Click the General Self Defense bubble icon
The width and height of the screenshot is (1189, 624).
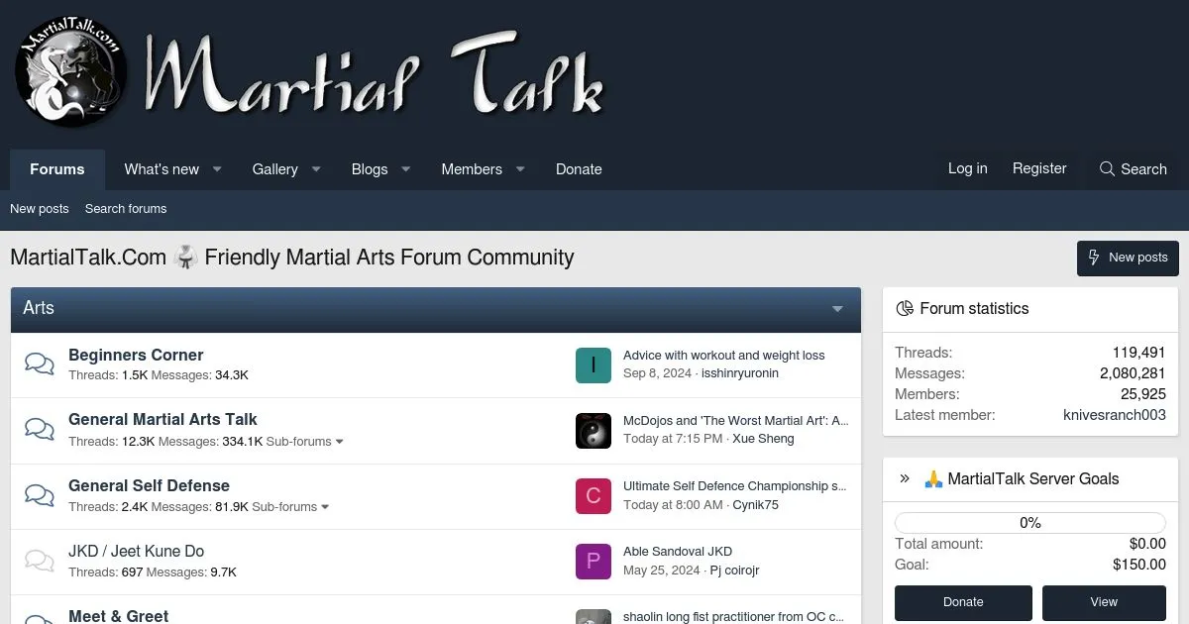40,494
